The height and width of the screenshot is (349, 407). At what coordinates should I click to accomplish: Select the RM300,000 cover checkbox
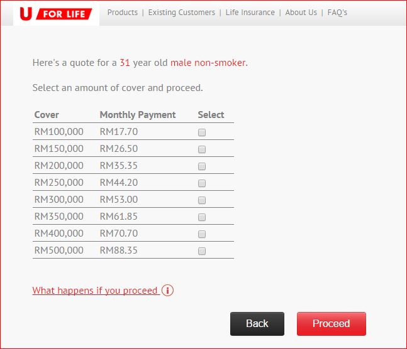click(202, 200)
